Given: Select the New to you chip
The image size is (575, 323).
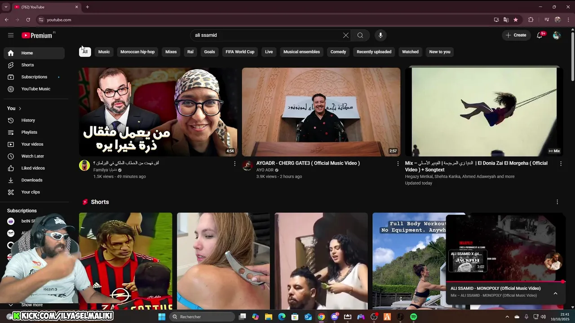Looking at the screenshot, I should 440,52.
